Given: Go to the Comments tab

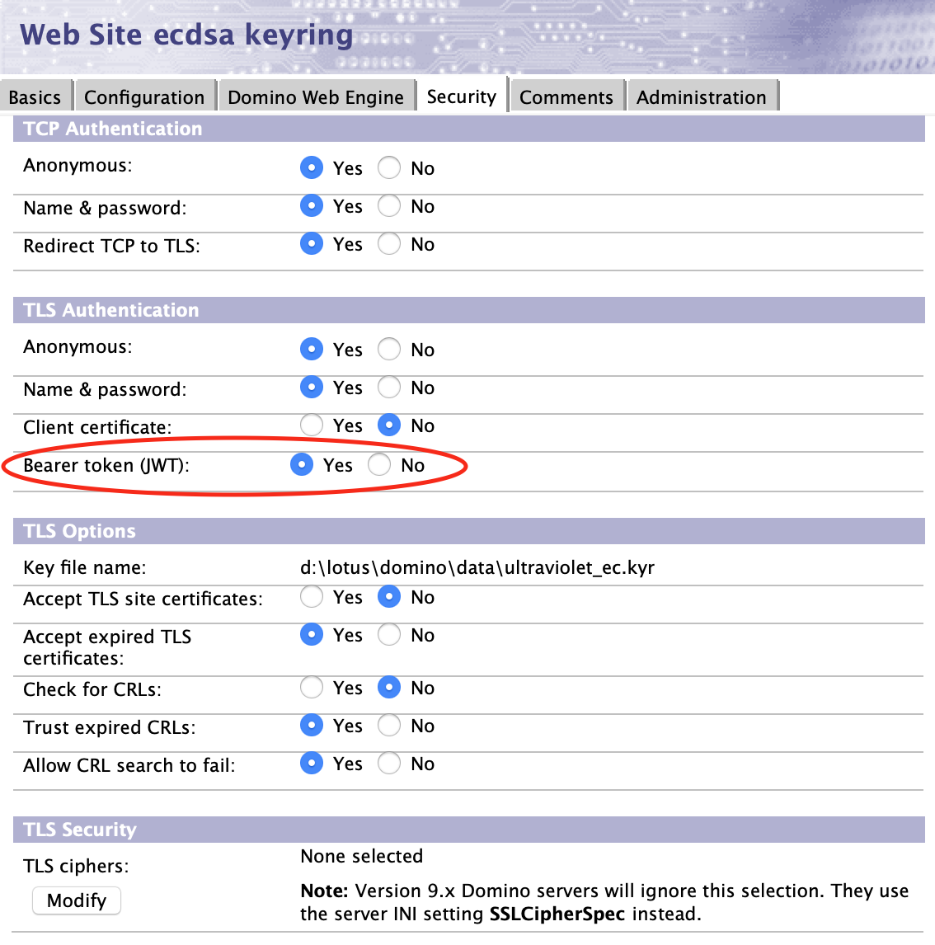Looking at the screenshot, I should click(567, 96).
